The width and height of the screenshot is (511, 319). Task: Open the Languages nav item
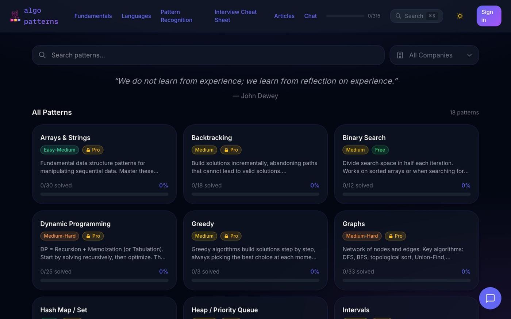[136, 16]
